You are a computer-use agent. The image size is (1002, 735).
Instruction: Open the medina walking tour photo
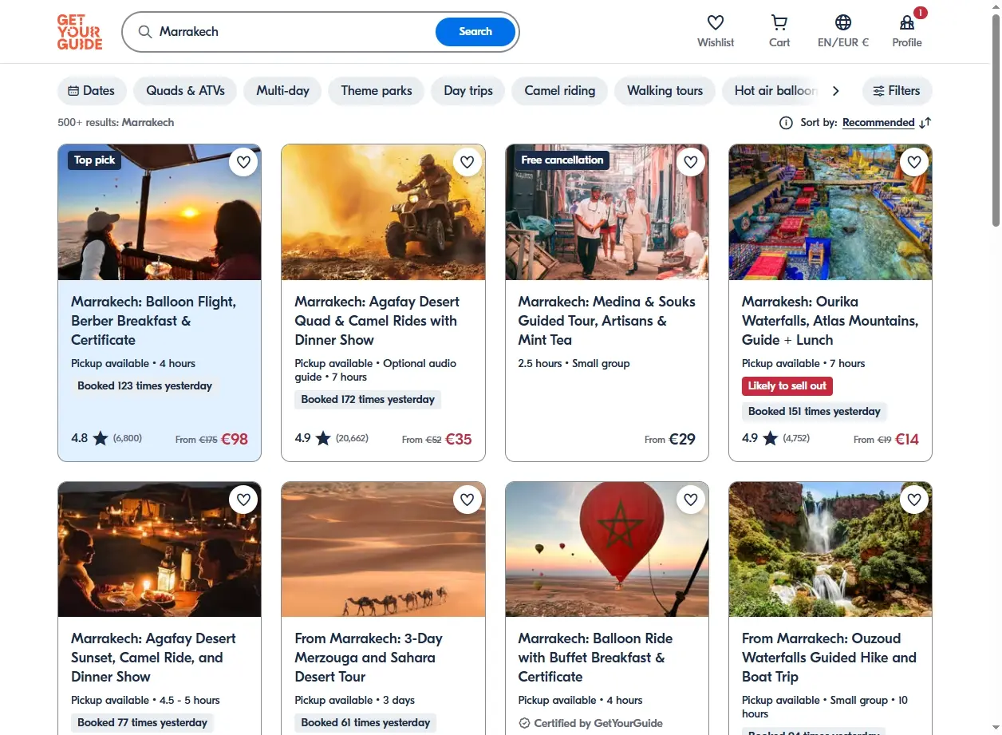(607, 212)
